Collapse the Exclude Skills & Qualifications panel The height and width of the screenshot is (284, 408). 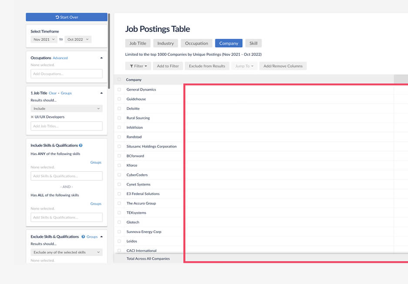click(x=101, y=237)
